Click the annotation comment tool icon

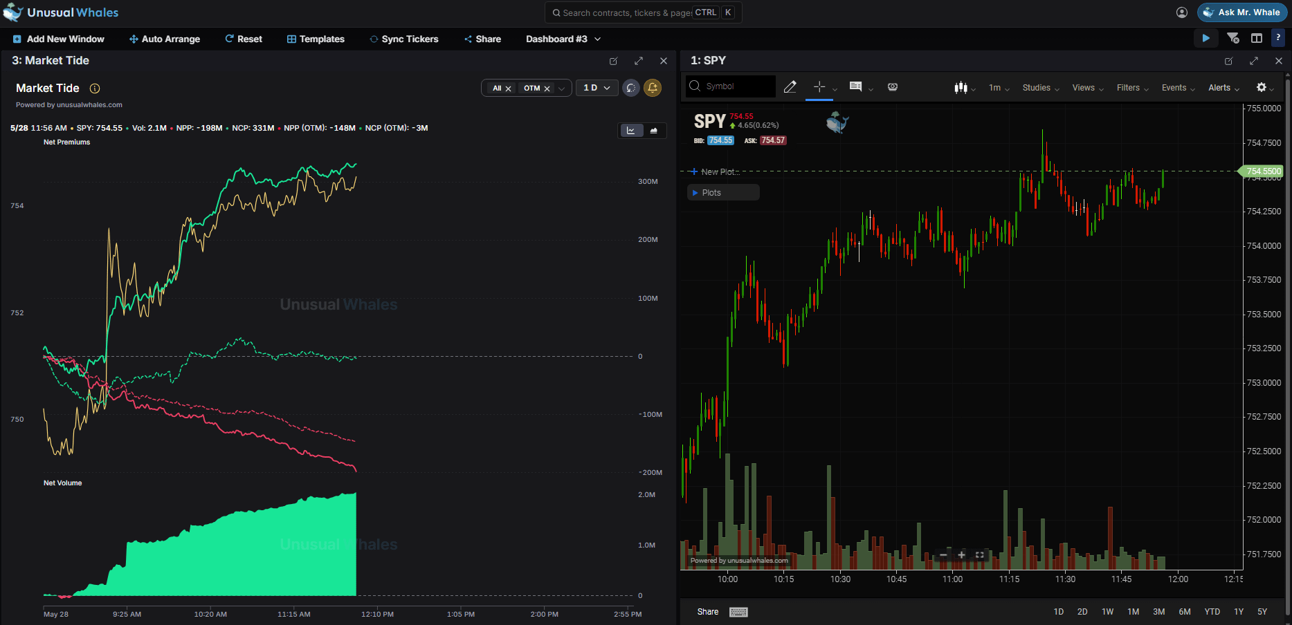[x=856, y=87]
